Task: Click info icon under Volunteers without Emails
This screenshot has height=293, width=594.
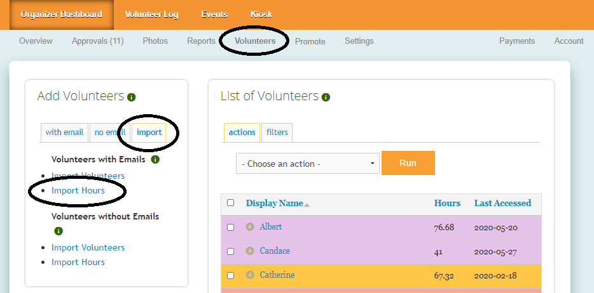Action: point(59,231)
